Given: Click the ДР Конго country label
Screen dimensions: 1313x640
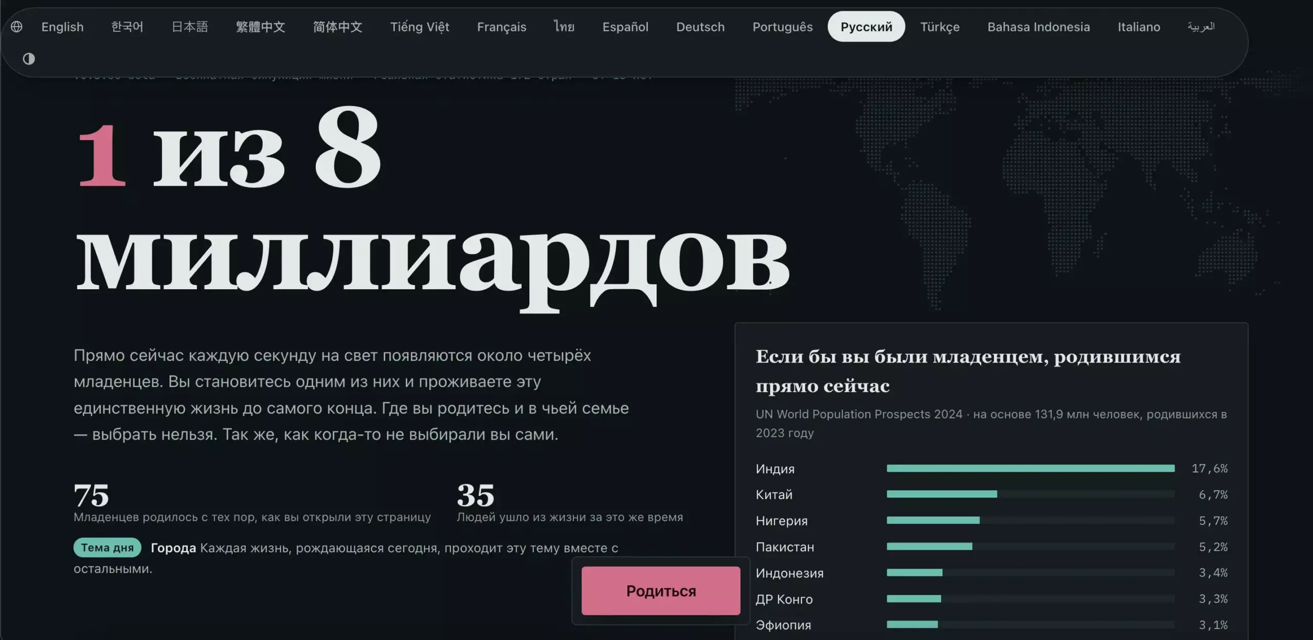Looking at the screenshot, I should click(x=784, y=599).
